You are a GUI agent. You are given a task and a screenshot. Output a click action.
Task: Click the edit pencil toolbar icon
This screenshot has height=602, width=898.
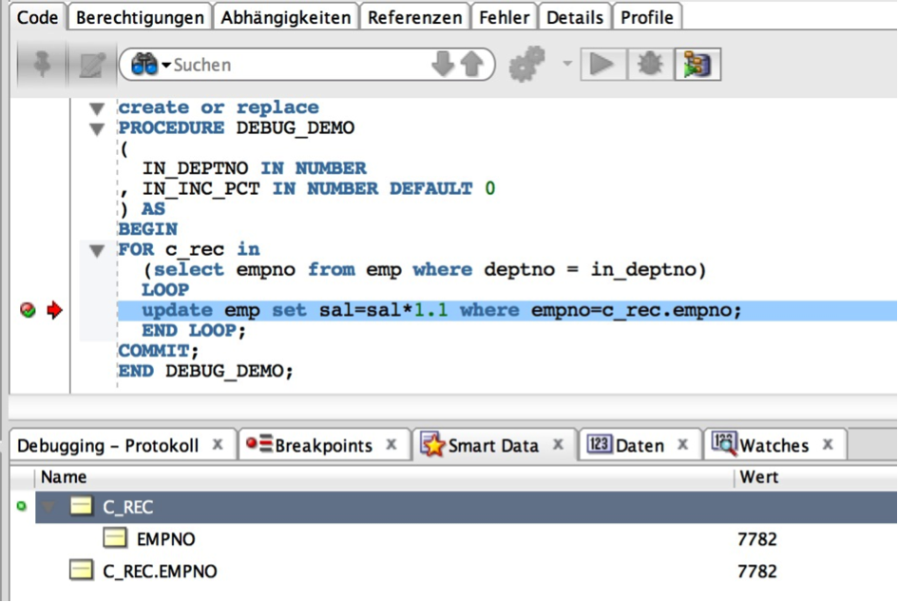click(91, 65)
